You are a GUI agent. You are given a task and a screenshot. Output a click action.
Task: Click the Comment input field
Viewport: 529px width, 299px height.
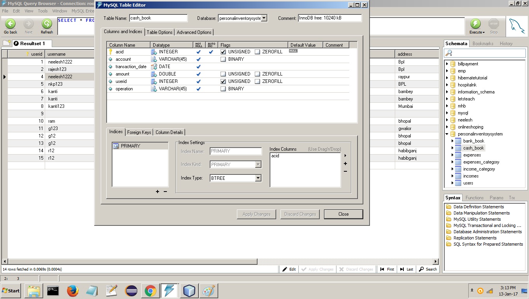pyautogui.click(x=330, y=18)
